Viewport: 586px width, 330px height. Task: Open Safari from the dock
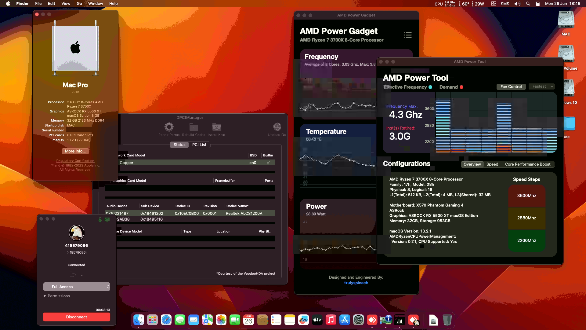tap(166, 320)
